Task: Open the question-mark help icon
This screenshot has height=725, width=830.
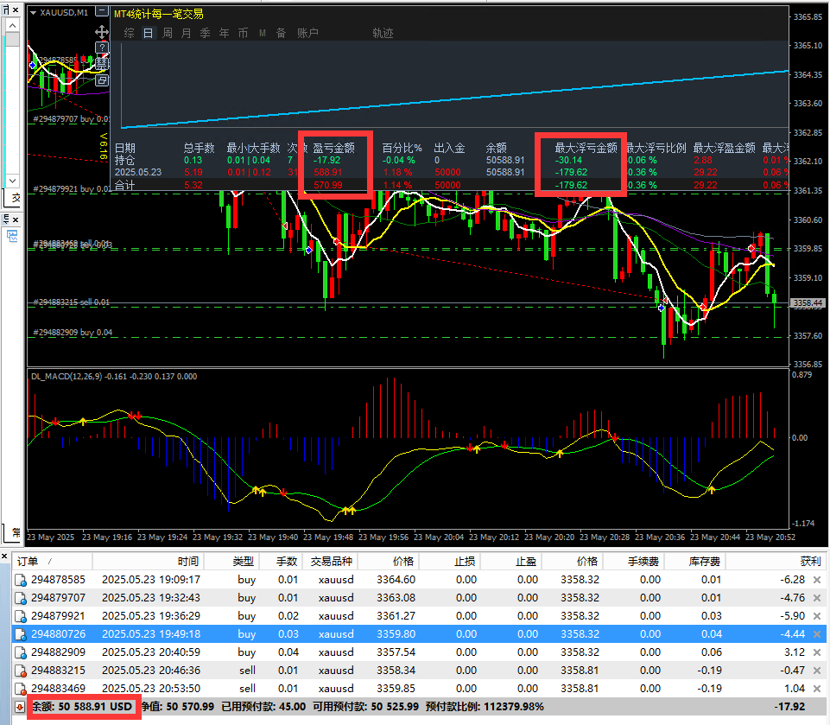Action: pyautogui.click(x=102, y=48)
